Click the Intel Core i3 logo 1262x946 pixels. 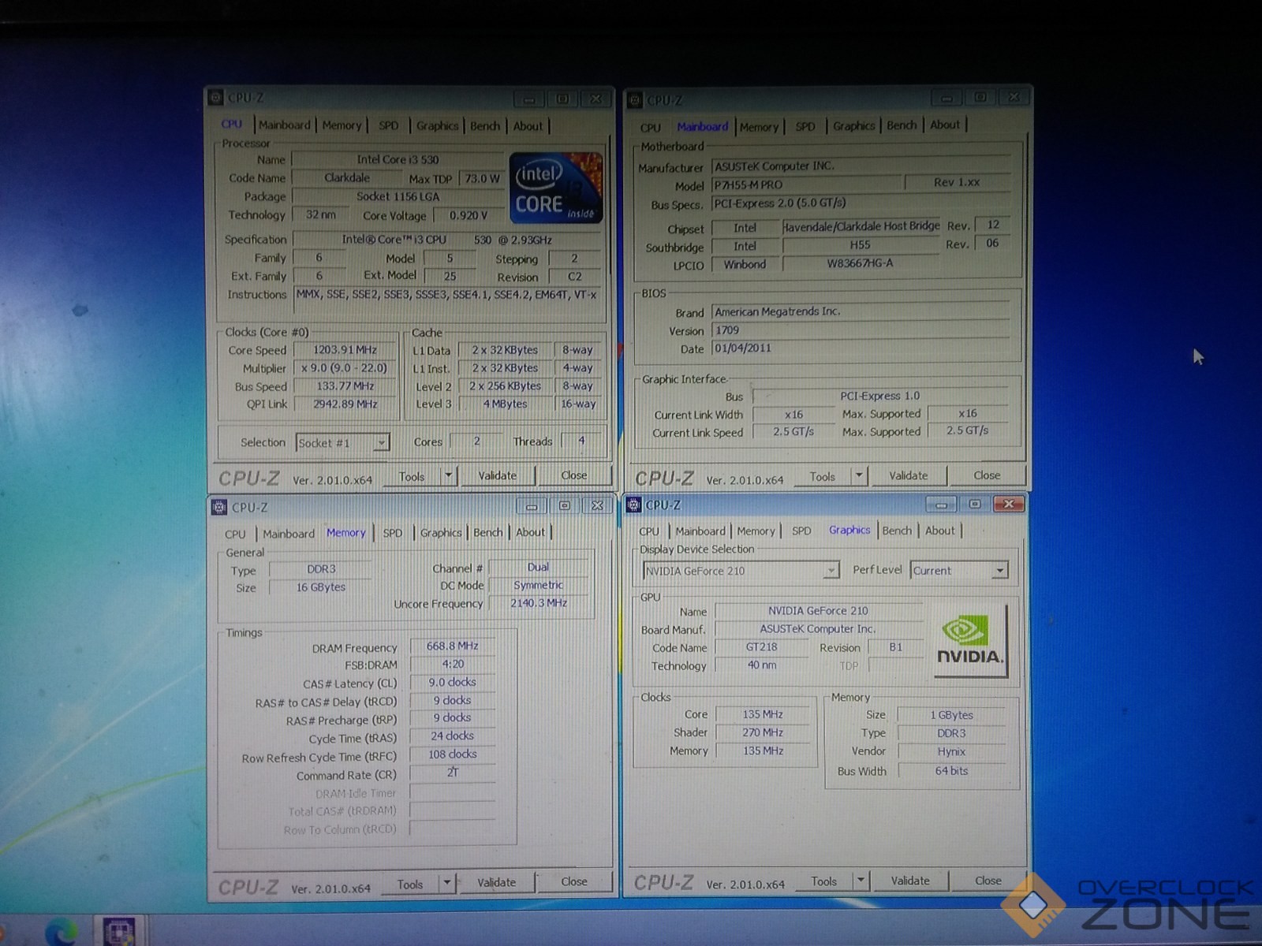[x=556, y=188]
